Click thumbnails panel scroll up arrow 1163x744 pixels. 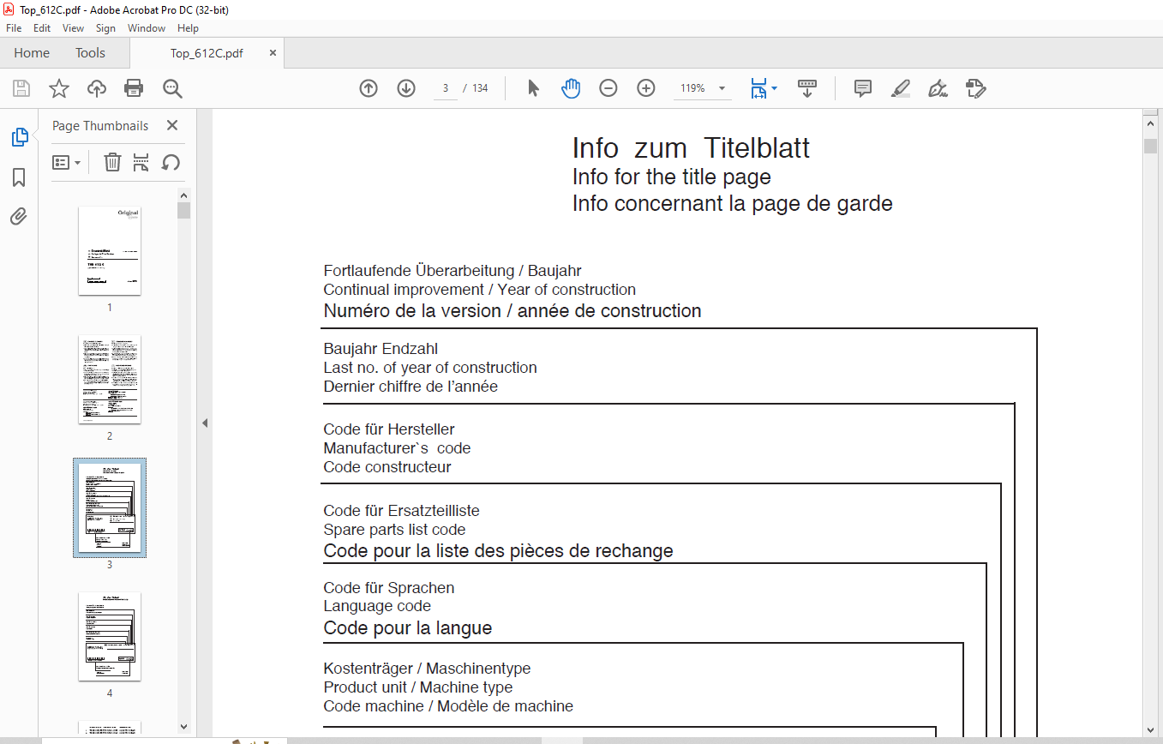pyautogui.click(x=184, y=194)
